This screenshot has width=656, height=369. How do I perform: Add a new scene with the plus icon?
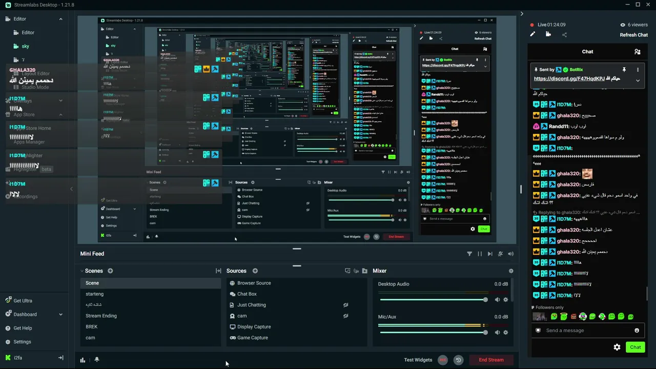[x=110, y=271]
